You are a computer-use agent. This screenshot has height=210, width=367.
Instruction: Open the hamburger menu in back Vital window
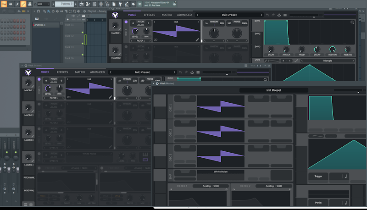(285, 15)
